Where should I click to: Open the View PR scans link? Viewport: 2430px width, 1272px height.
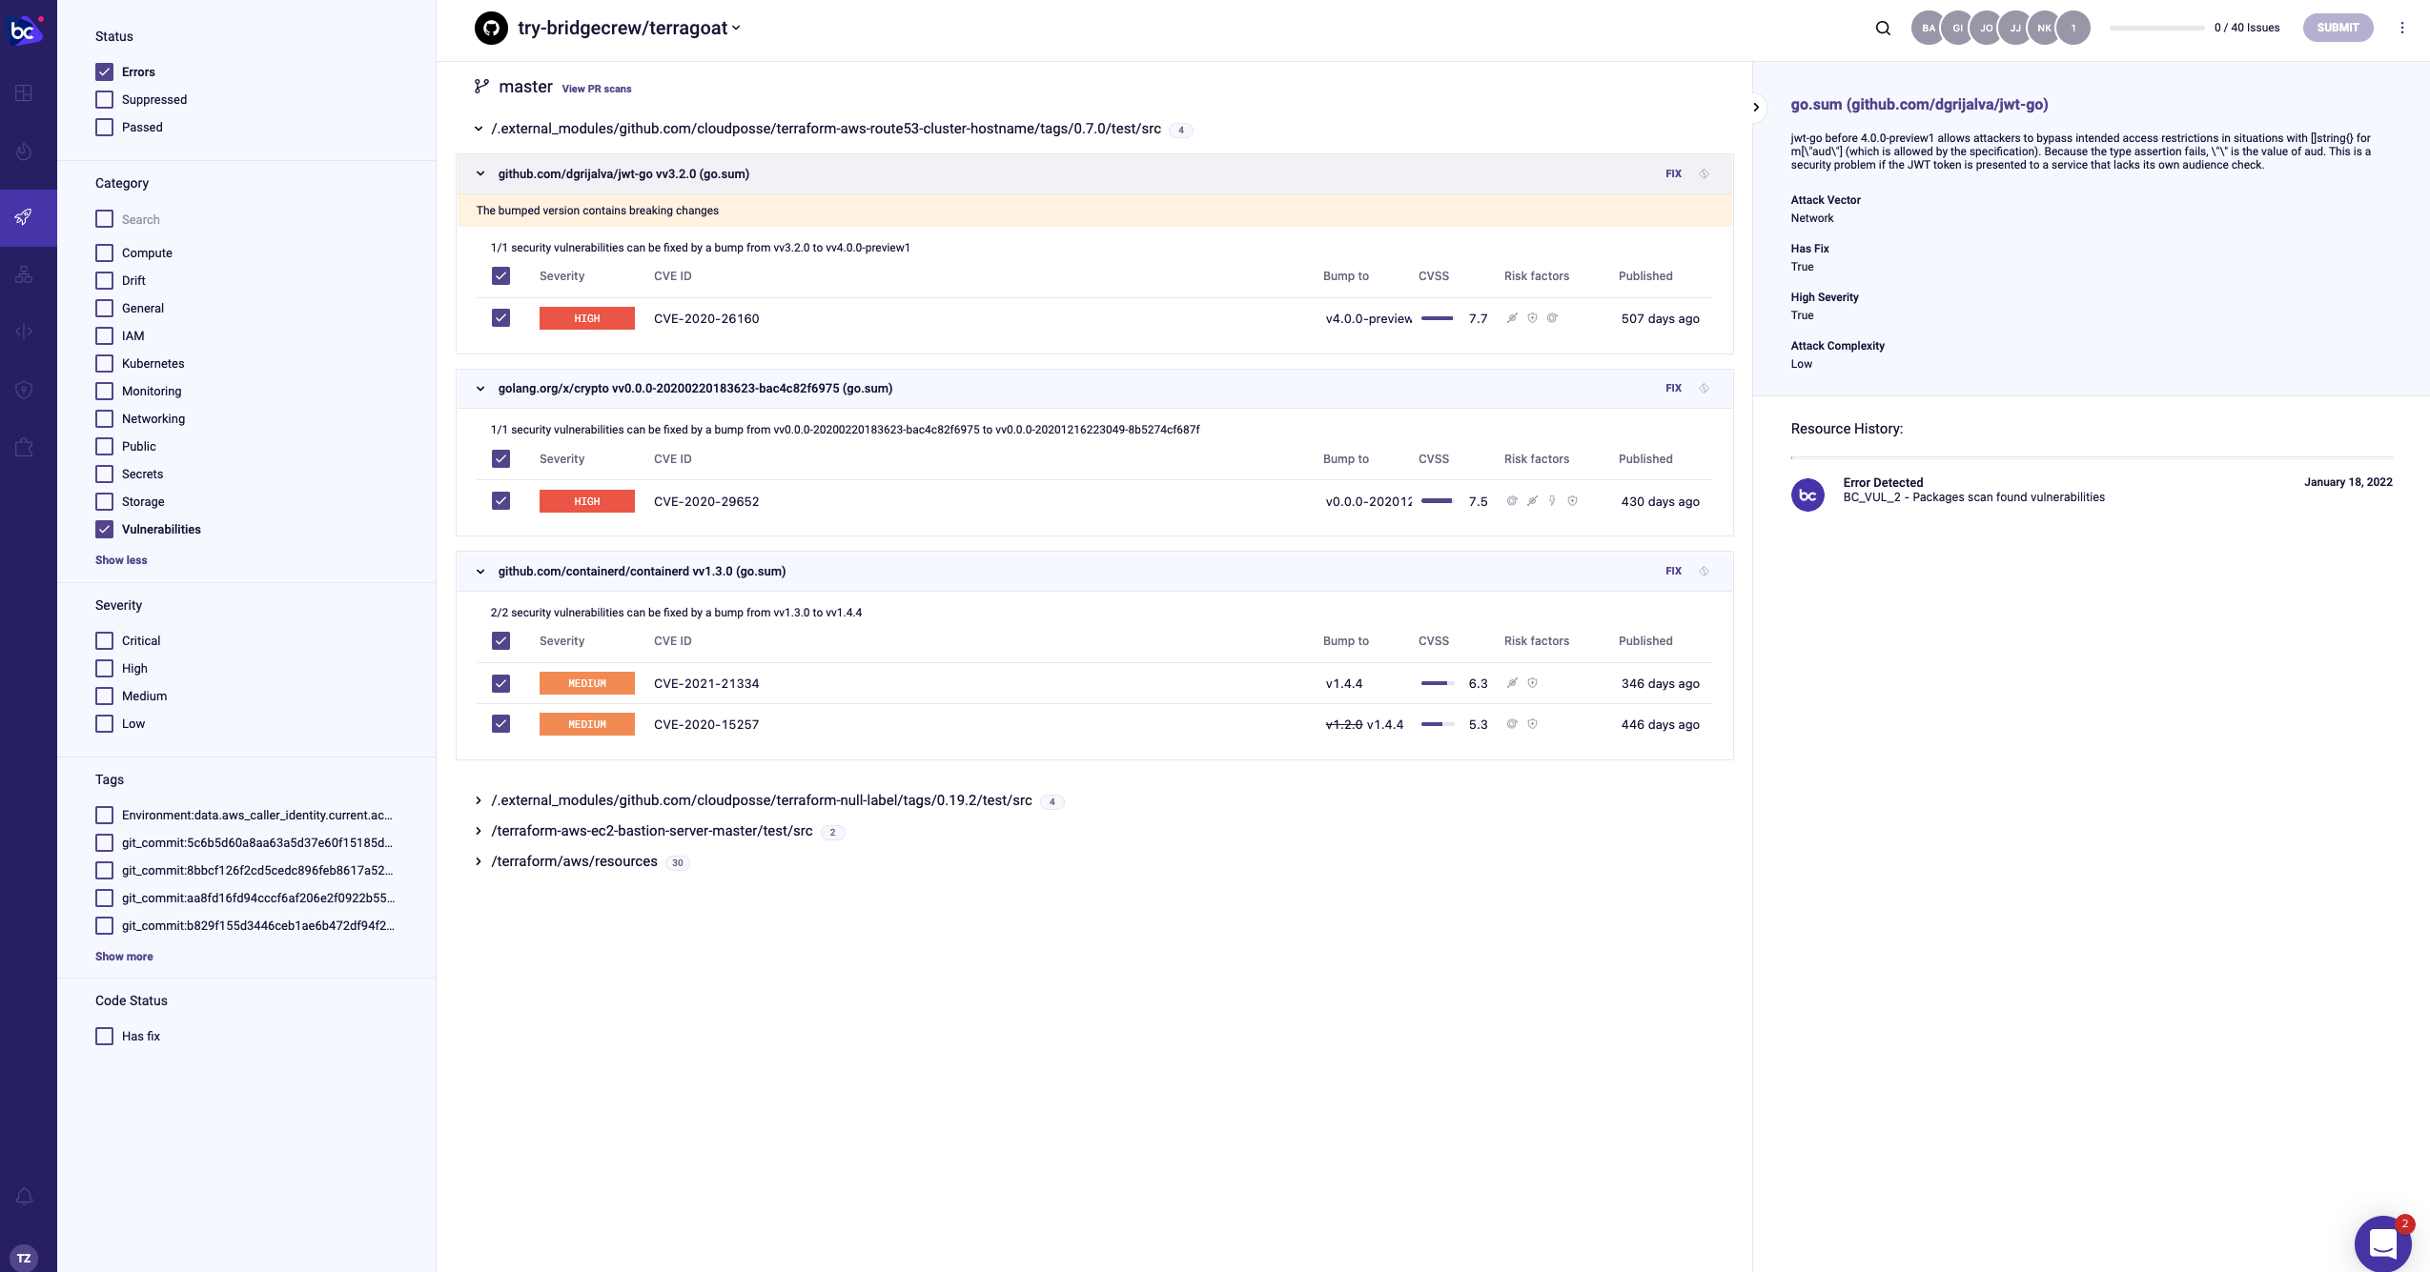tap(596, 89)
